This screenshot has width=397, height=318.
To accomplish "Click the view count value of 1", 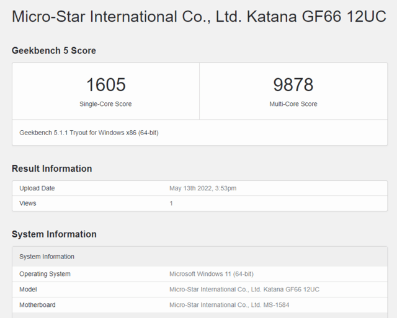I will 171,203.
